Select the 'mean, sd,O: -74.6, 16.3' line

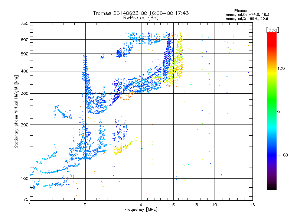(x=247, y=14)
